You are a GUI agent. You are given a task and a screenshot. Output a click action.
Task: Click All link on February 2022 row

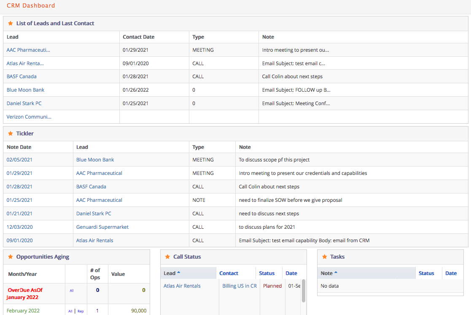pos(70,311)
